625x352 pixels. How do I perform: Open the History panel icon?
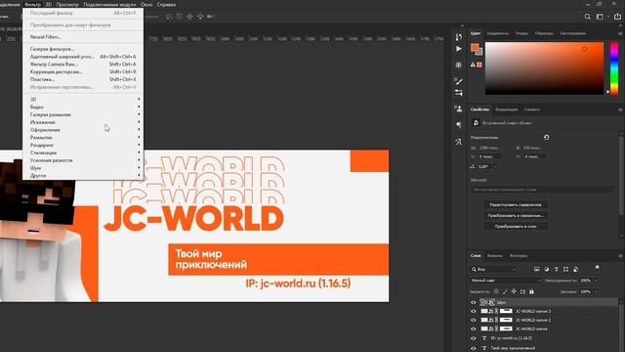(x=459, y=37)
